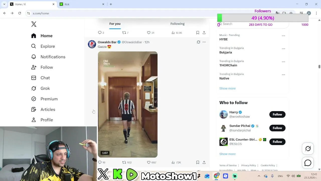Open Privacy Policy link
The height and width of the screenshot is (181, 321).
(249, 165)
